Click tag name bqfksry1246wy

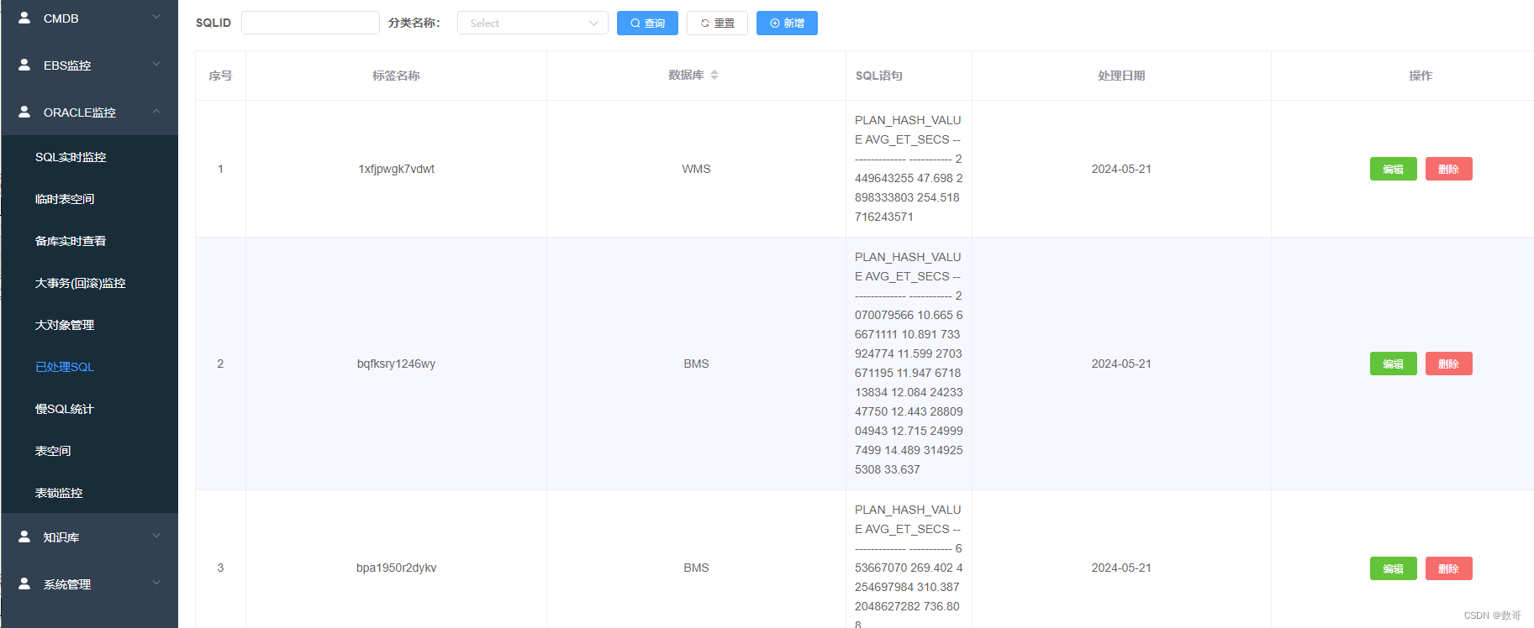tap(396, 364)
